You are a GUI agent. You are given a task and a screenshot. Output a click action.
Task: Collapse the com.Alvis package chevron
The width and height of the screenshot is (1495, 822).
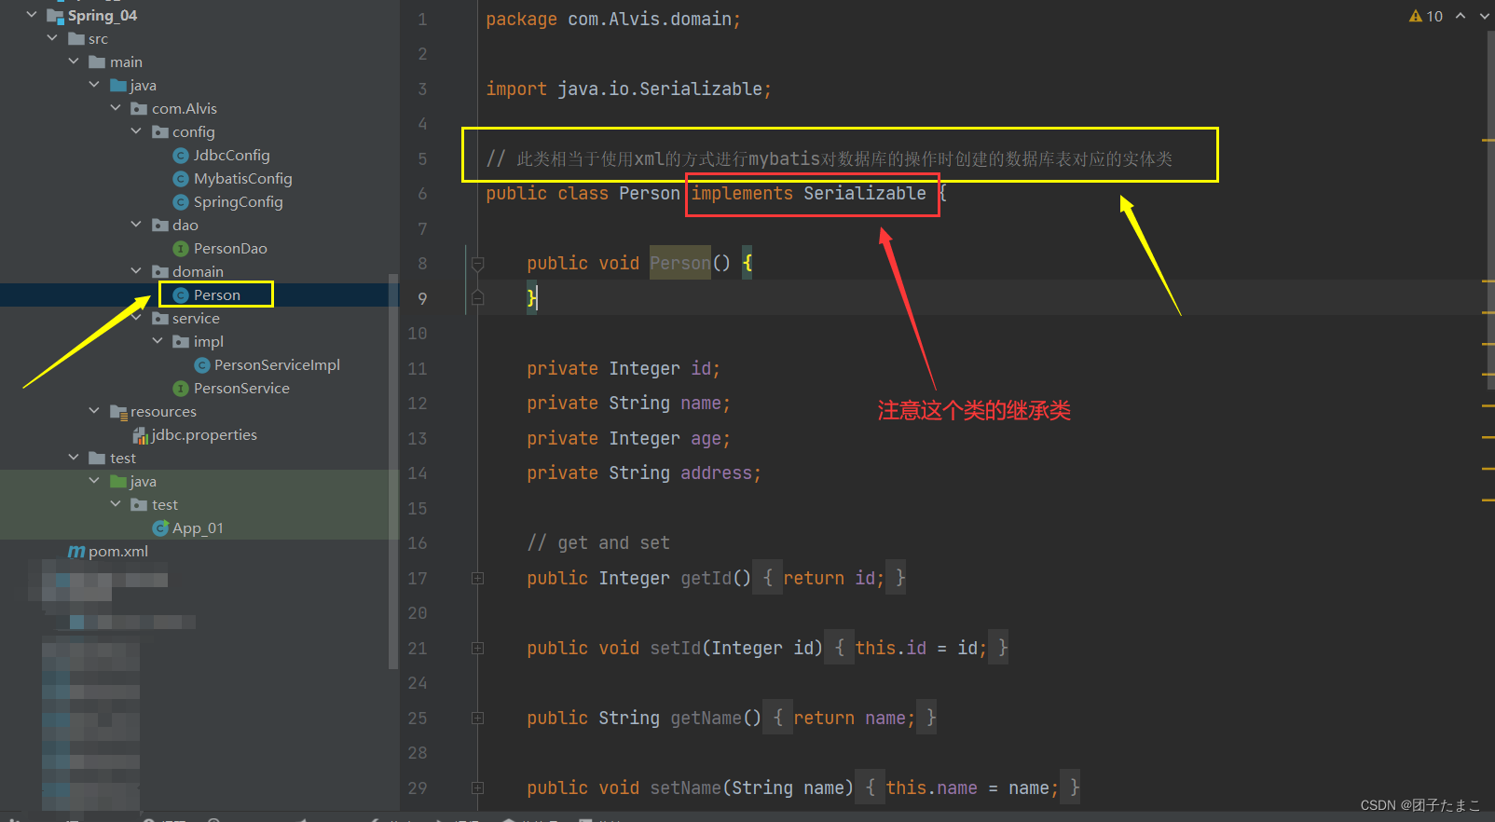116,108
